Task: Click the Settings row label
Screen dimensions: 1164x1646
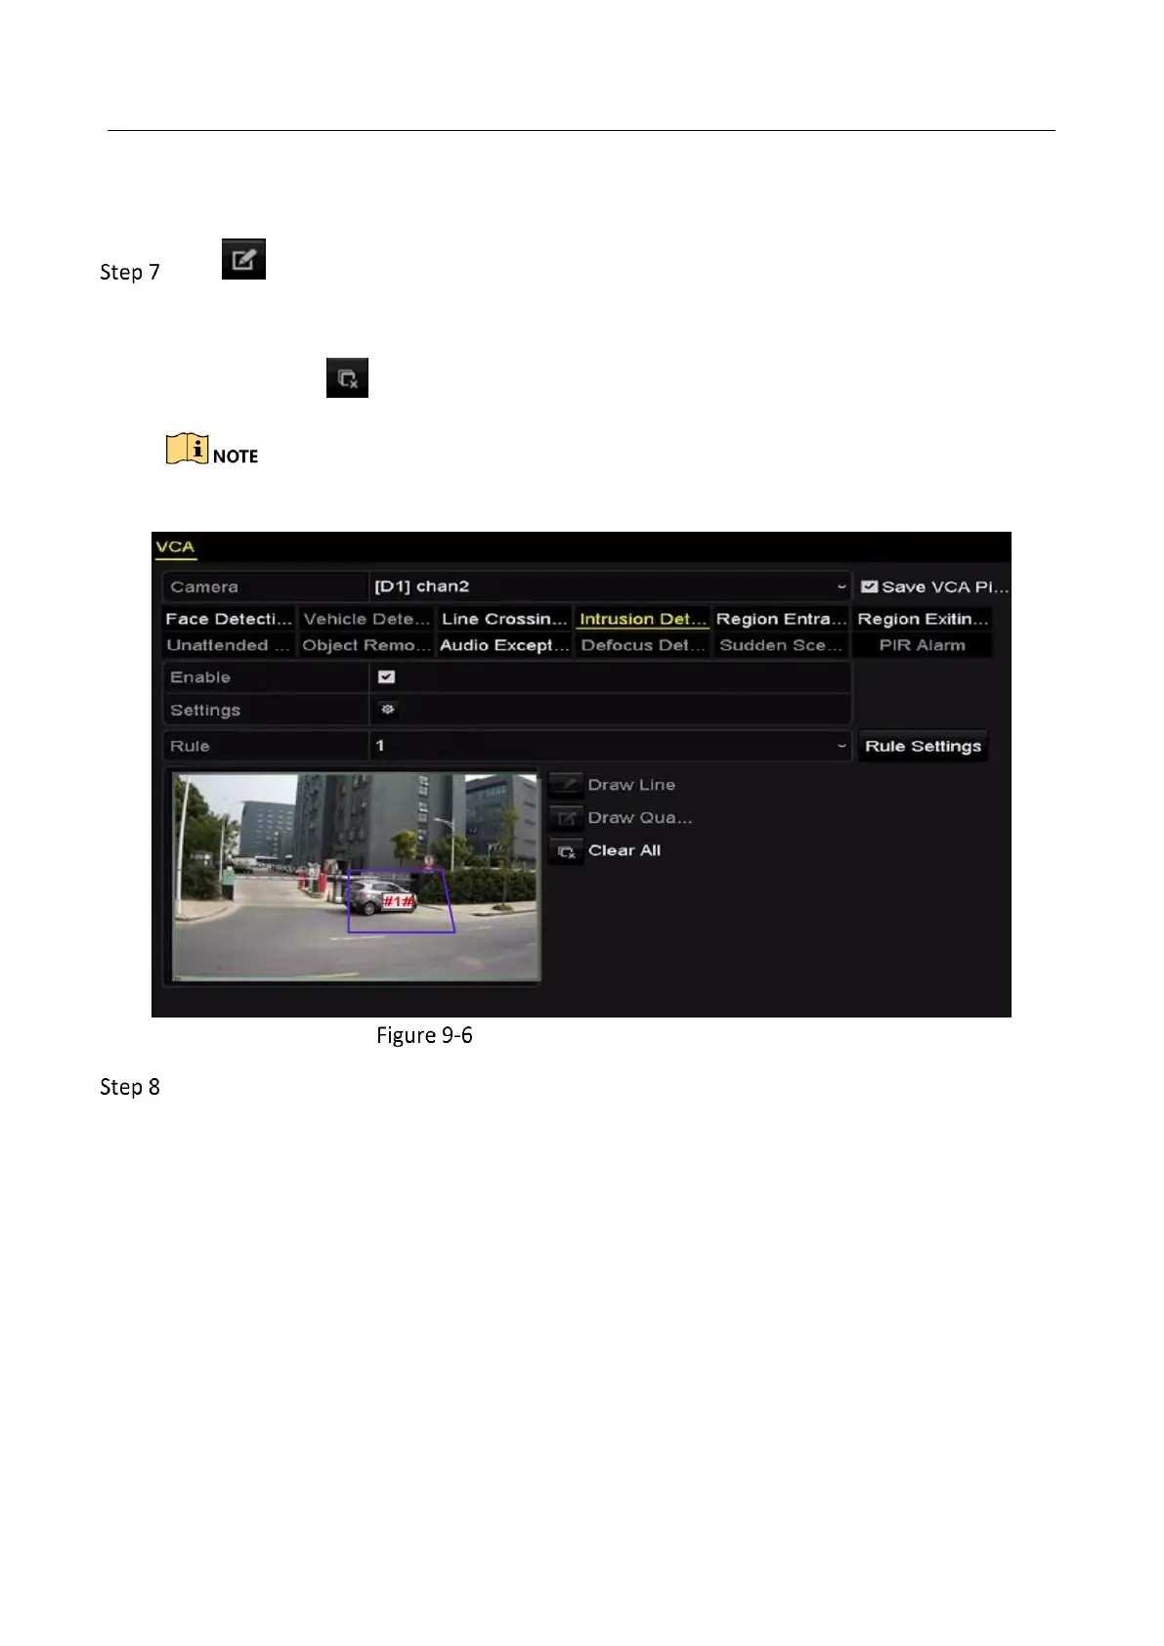Action: pos(205,711)
